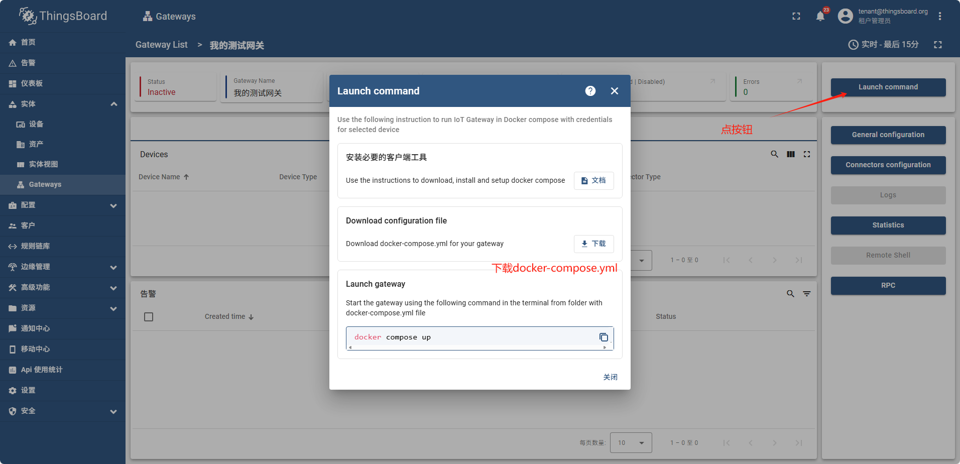This screenshot has width=960, height=464.
Task: Open the notifications bell
Action: (820, 16)
